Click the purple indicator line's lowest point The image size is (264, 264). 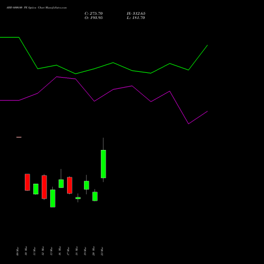188,124
